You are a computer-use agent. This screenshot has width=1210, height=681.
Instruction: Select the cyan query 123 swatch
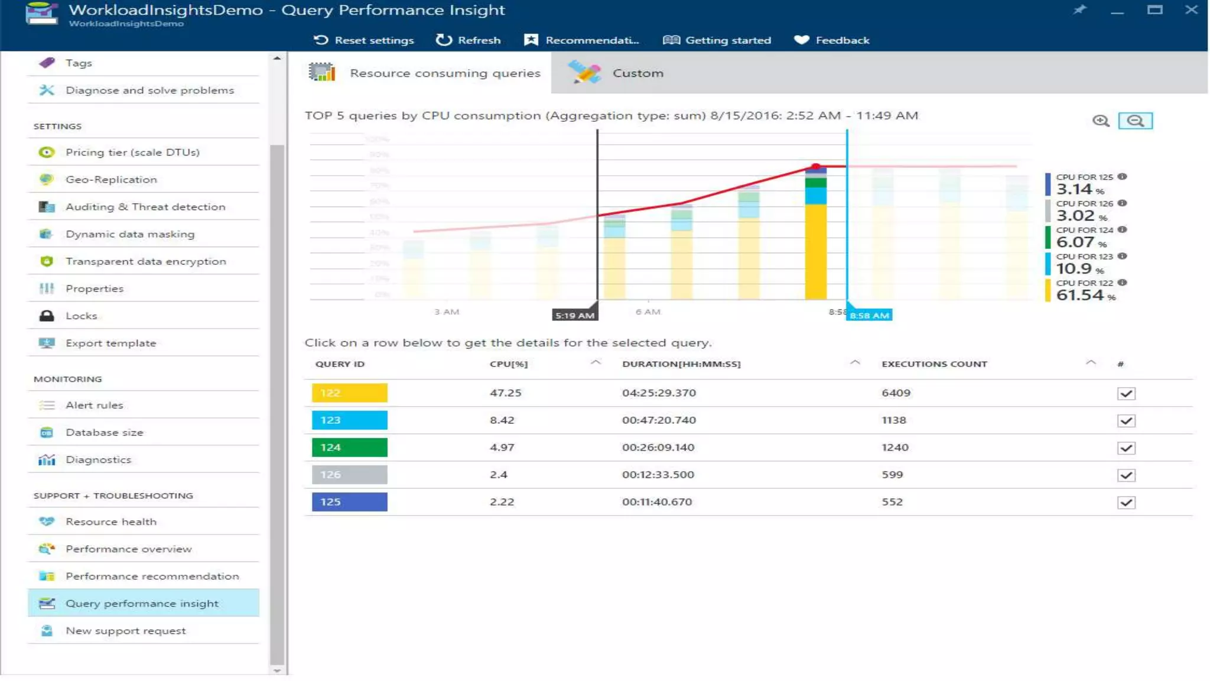point(350,420)
